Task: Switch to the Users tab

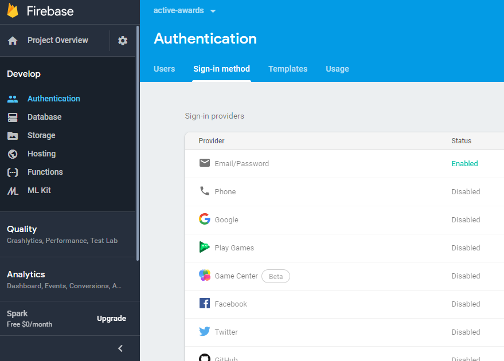Action: click(x=165, y=69)
